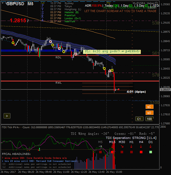This screenshot has width=171, height=175.
Task: Click the TDI Tick PVA: Count label
Action: click(16, 127)
